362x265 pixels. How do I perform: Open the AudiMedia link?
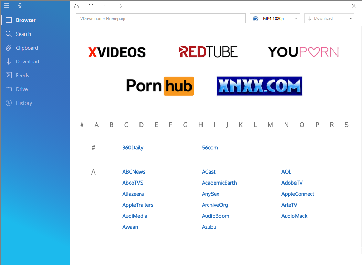pos(135,216)
